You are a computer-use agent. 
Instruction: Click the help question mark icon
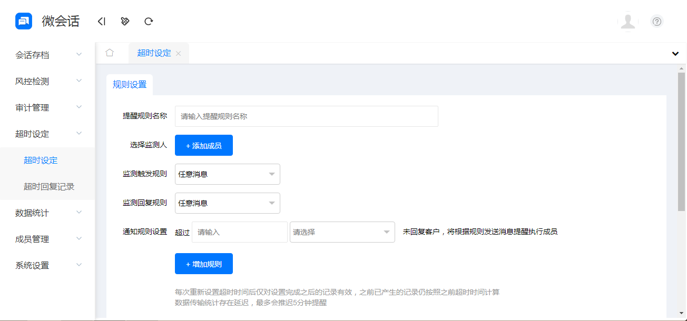[656, 22]
